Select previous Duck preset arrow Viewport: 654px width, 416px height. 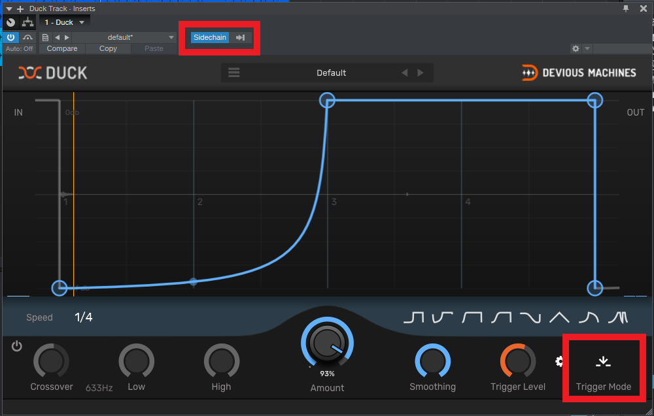click(405, 73)
